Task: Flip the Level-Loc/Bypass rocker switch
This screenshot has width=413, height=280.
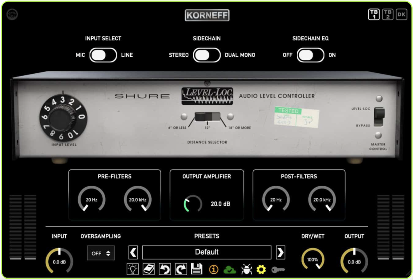Action: click(379, 116)
